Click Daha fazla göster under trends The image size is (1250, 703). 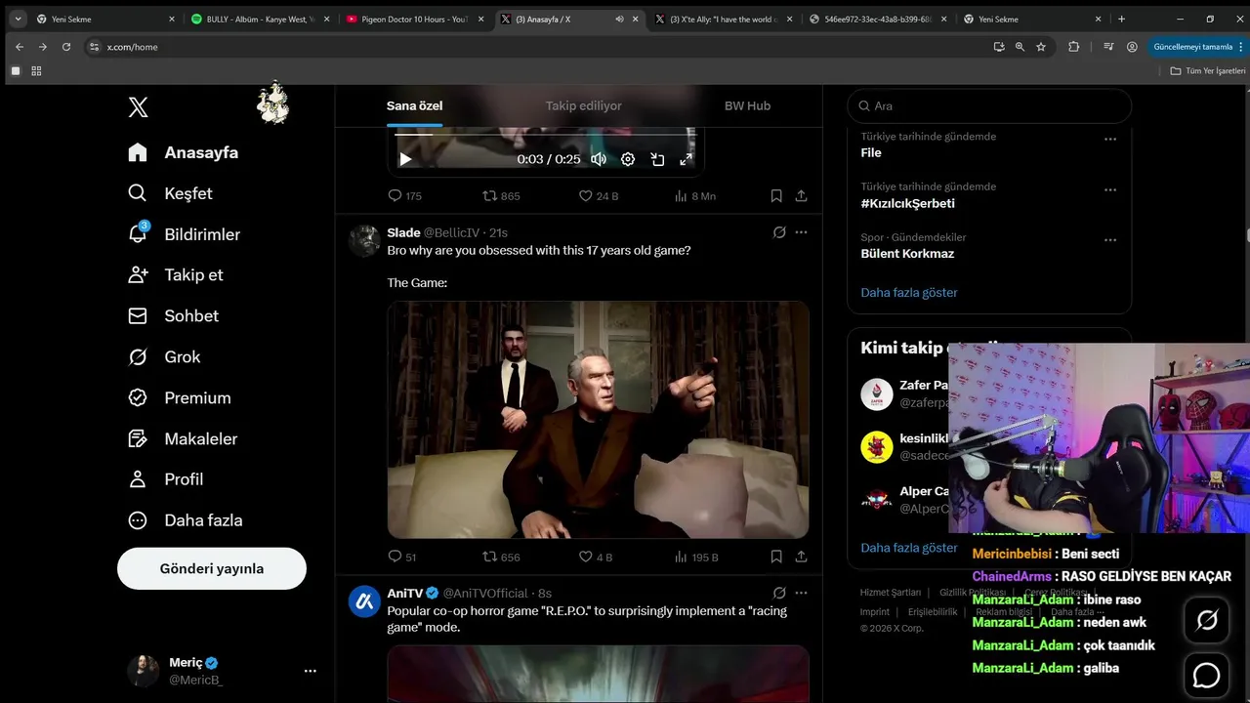909,293
